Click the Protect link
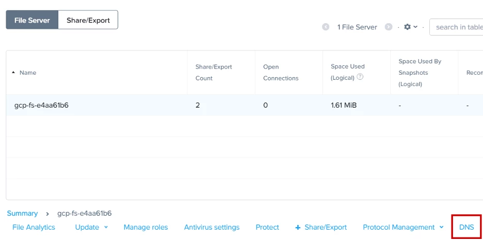 pos(267,228)
